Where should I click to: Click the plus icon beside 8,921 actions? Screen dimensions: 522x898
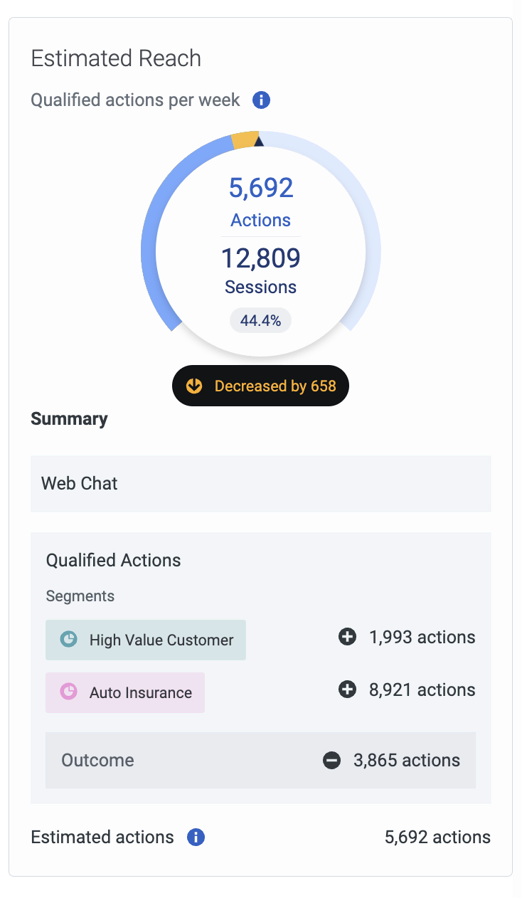(347, 690)
